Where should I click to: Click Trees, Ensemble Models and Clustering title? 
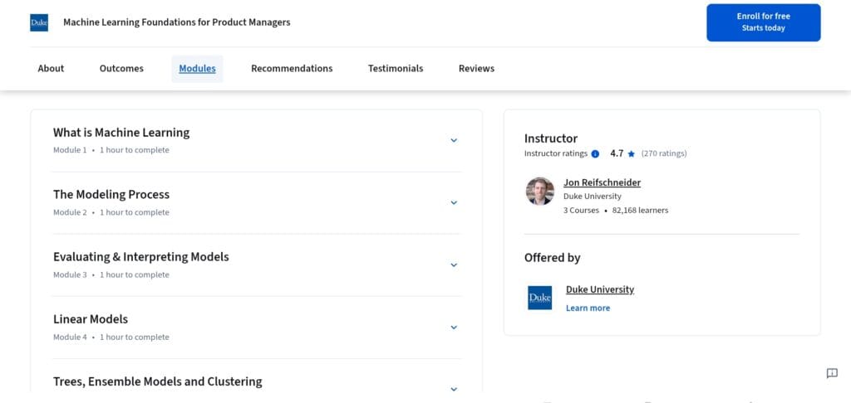[157, 381]
